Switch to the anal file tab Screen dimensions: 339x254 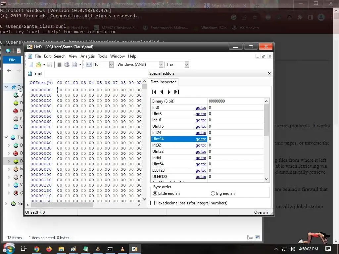[x=35, y=73]
